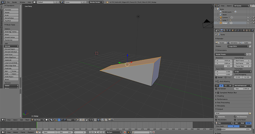
Task: Click the Animation render button
Action: pos(233,43)
